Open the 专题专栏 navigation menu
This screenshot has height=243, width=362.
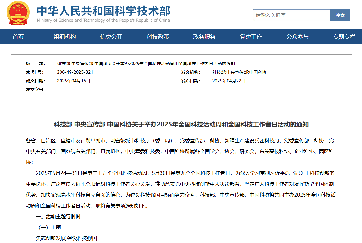(x=344, y=37)
